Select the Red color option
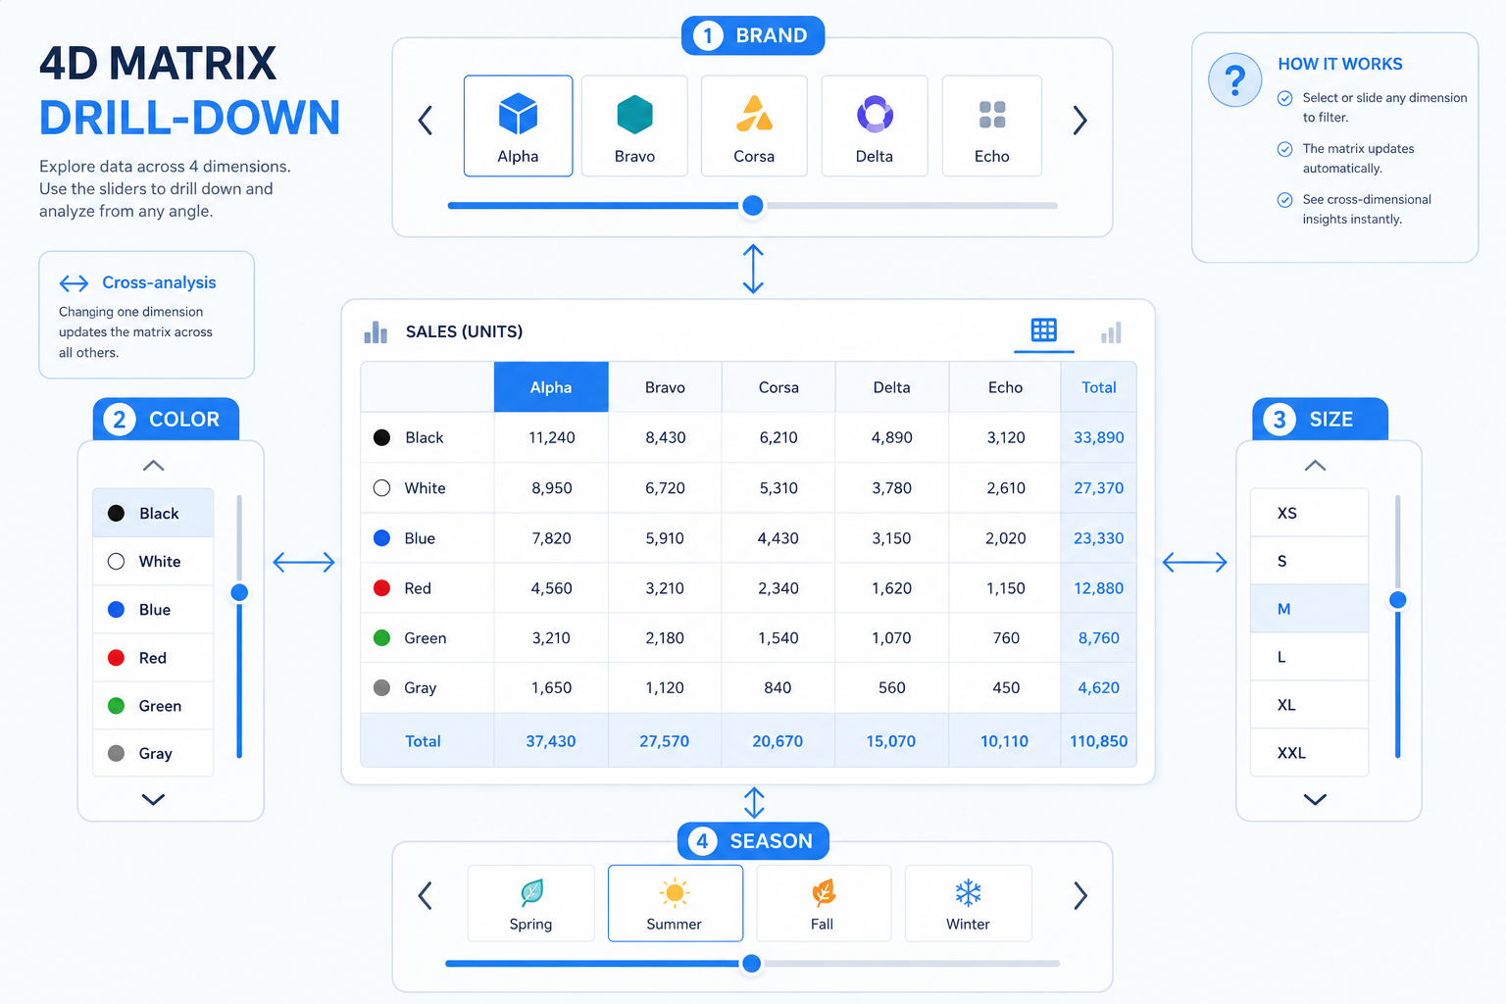Screen dimensions: 1506x1004 click(153, 658)
